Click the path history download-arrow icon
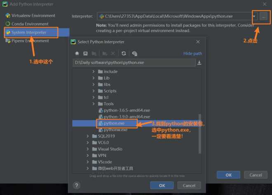Image resolution: width=272 pixels, height=195 pixels. pos(199,62)
